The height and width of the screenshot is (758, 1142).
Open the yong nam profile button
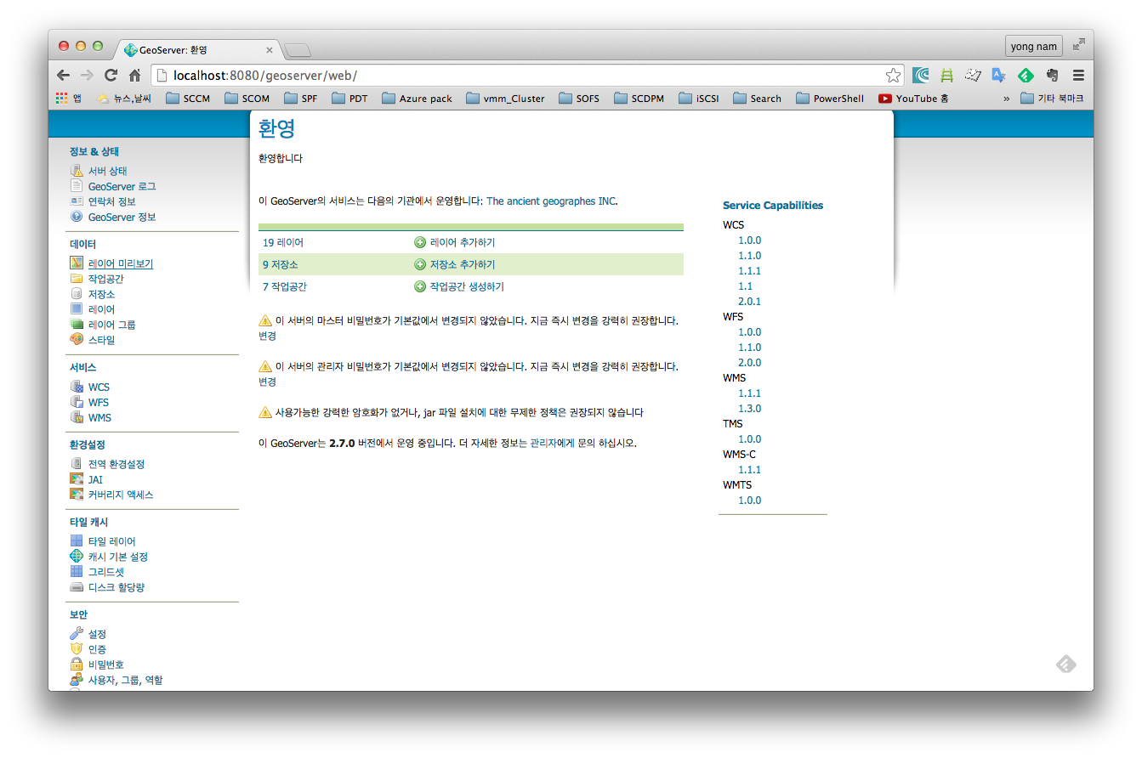pyautogui.click(x=1033, y=46)
